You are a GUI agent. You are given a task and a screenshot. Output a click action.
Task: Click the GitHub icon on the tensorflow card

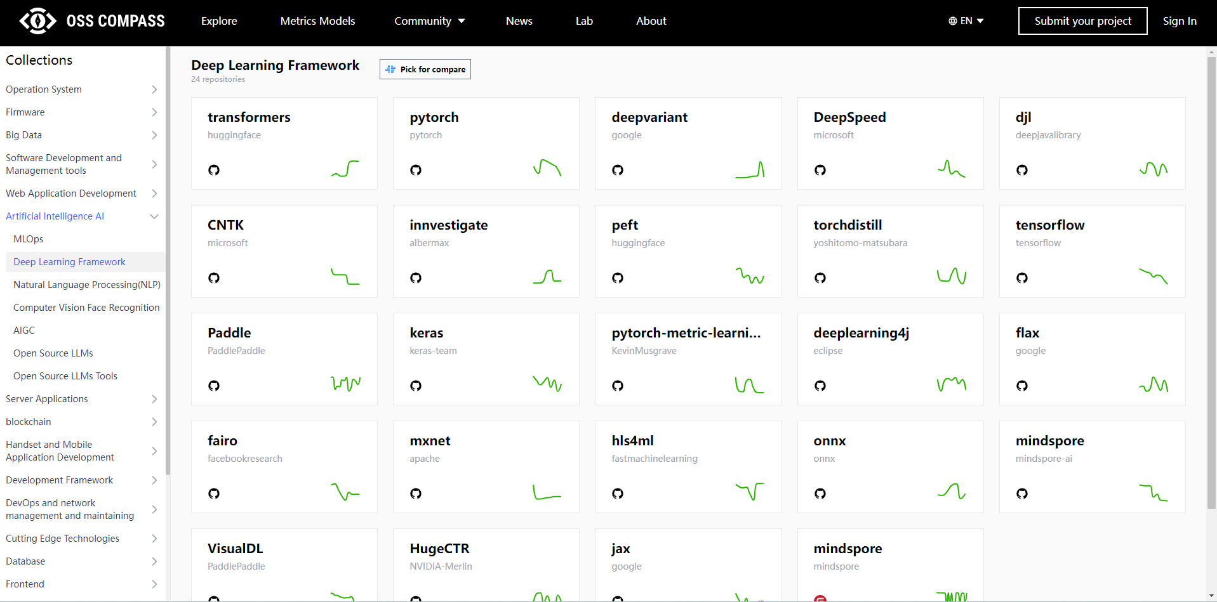pos(1022,278)
